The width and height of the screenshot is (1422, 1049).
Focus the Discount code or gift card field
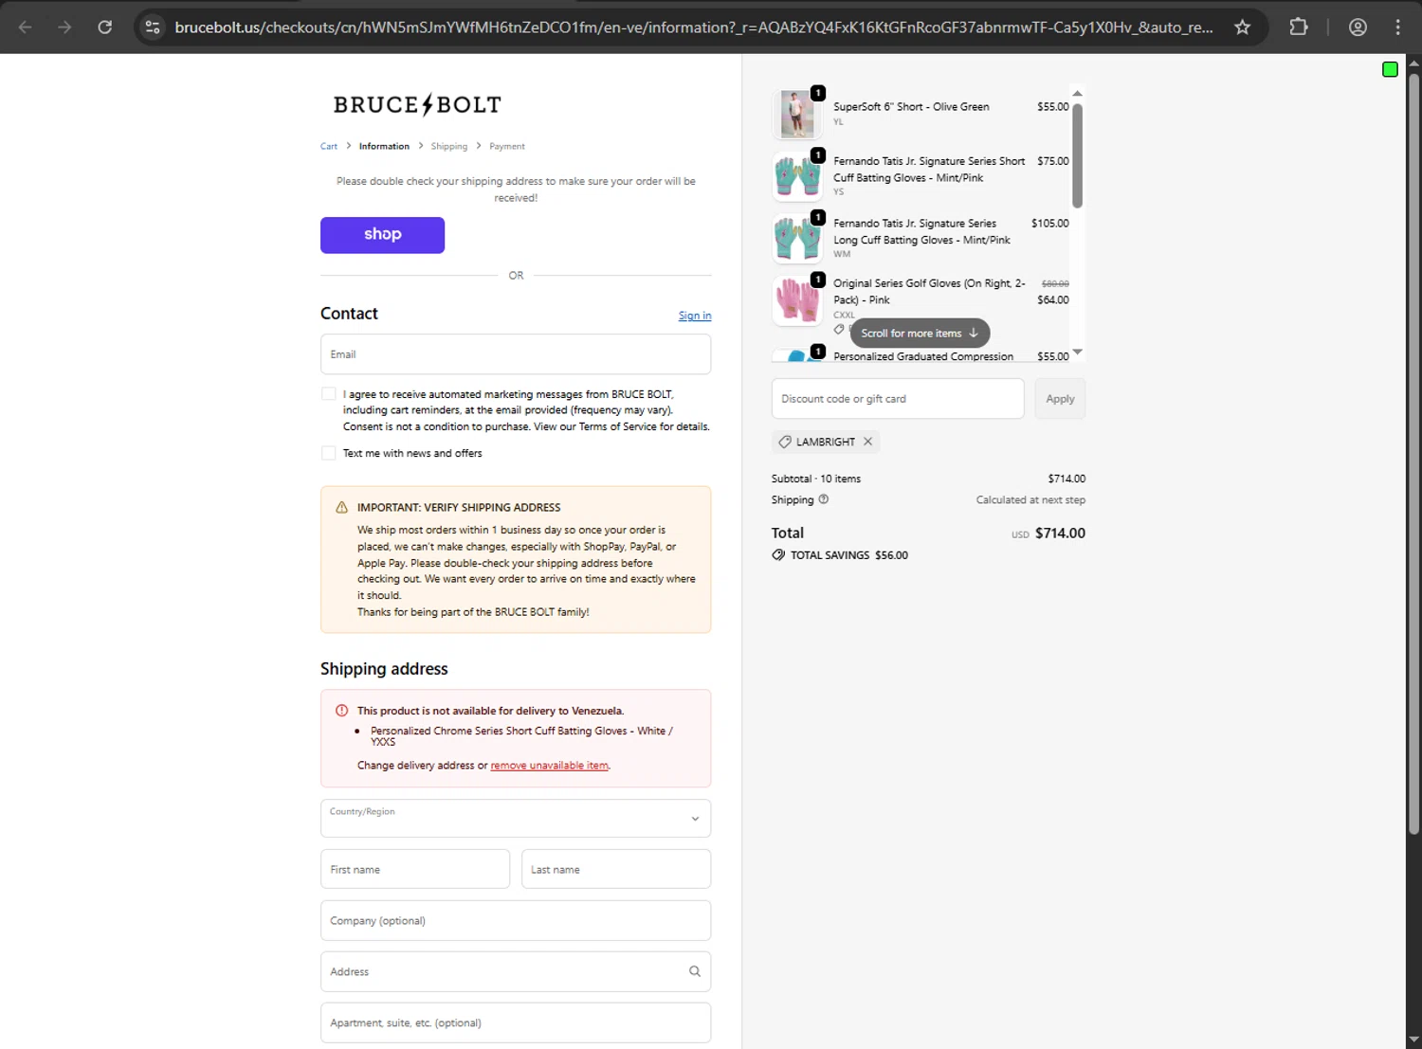(897, 399)
